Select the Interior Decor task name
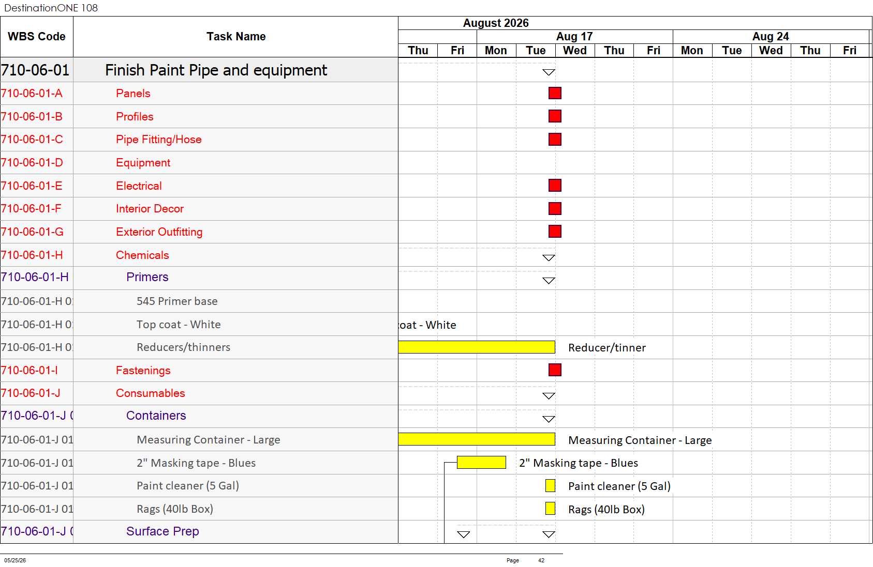 pyautogui.click(x=150, y=209)
